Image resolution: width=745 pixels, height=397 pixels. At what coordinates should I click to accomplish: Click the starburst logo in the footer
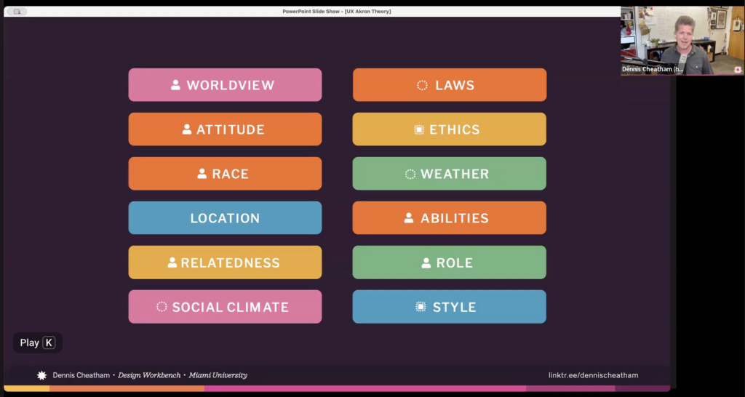tap(41, 375)
